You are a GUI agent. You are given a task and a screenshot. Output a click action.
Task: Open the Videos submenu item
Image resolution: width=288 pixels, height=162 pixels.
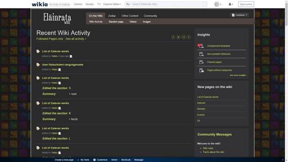133,22
